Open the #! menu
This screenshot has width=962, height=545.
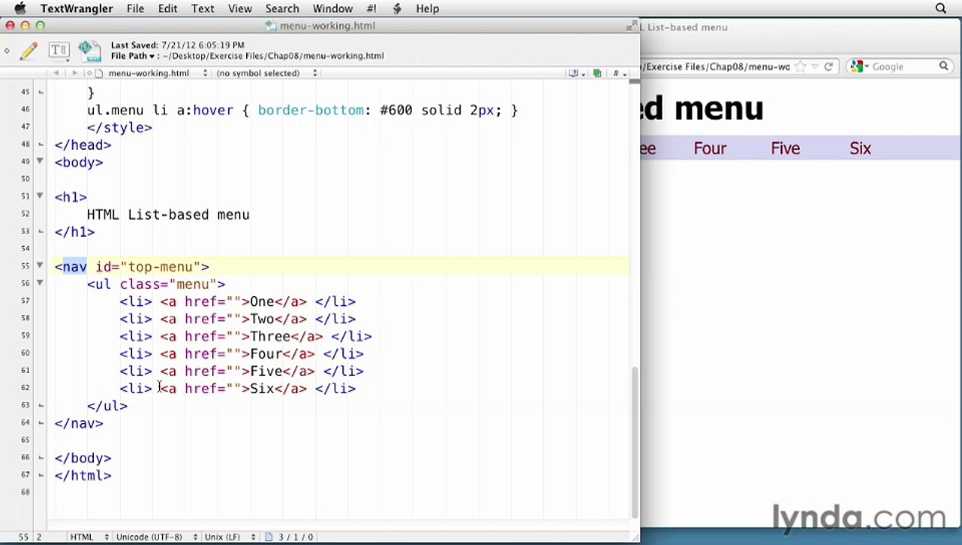pyautogui.click(x=371, y=8)
